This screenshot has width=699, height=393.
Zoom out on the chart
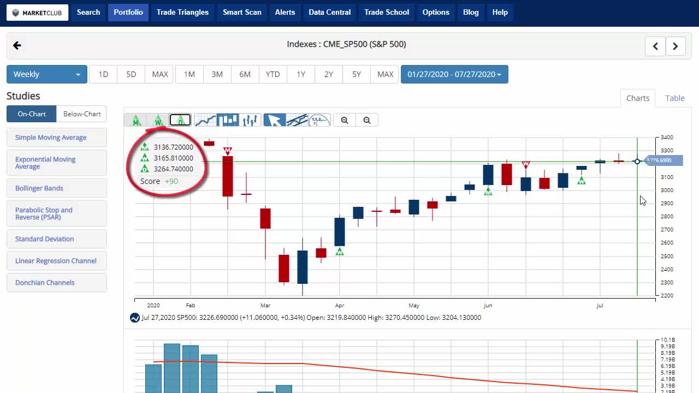[367, 120]
